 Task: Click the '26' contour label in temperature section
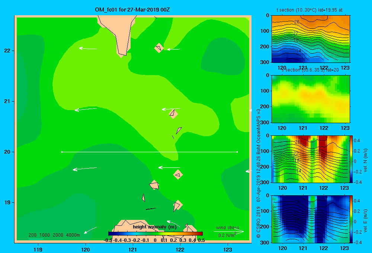pos(297,22)
